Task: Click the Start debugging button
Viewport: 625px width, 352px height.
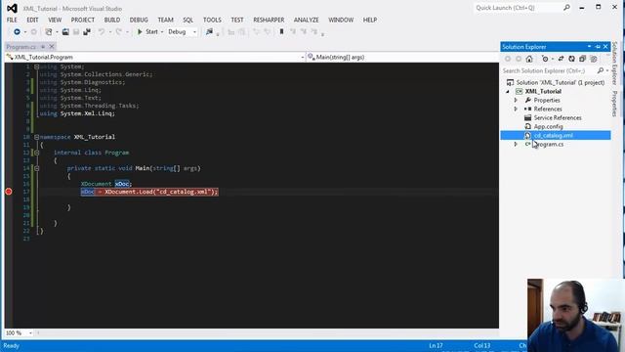Action: point(147,32)
